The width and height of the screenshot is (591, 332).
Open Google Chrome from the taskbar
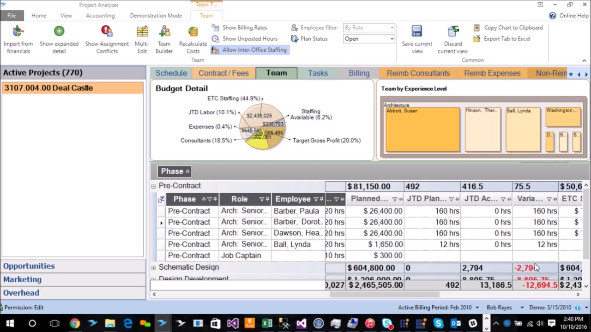pos(75,323)
